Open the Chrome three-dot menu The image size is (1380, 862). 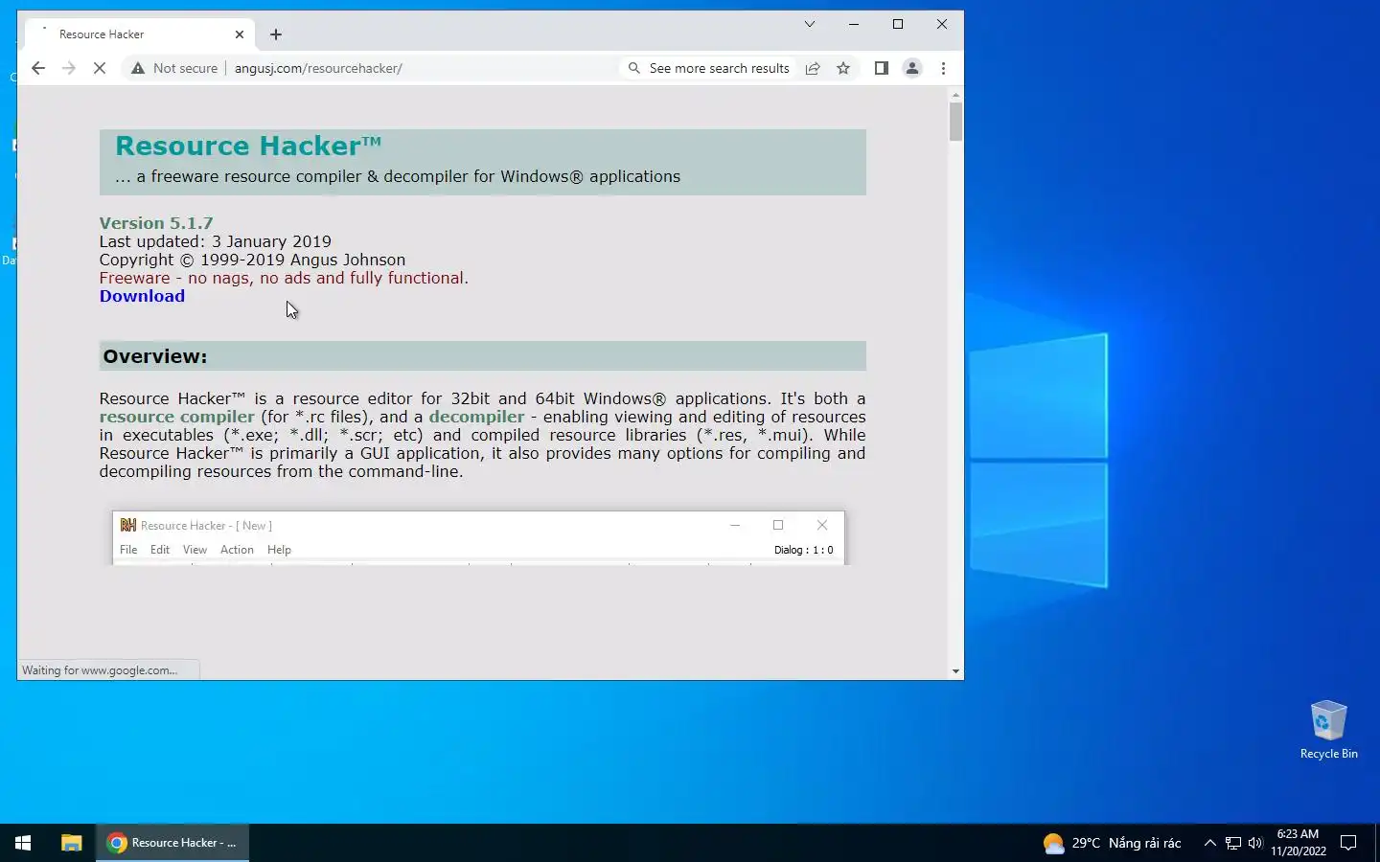click(x=943, y=68)
